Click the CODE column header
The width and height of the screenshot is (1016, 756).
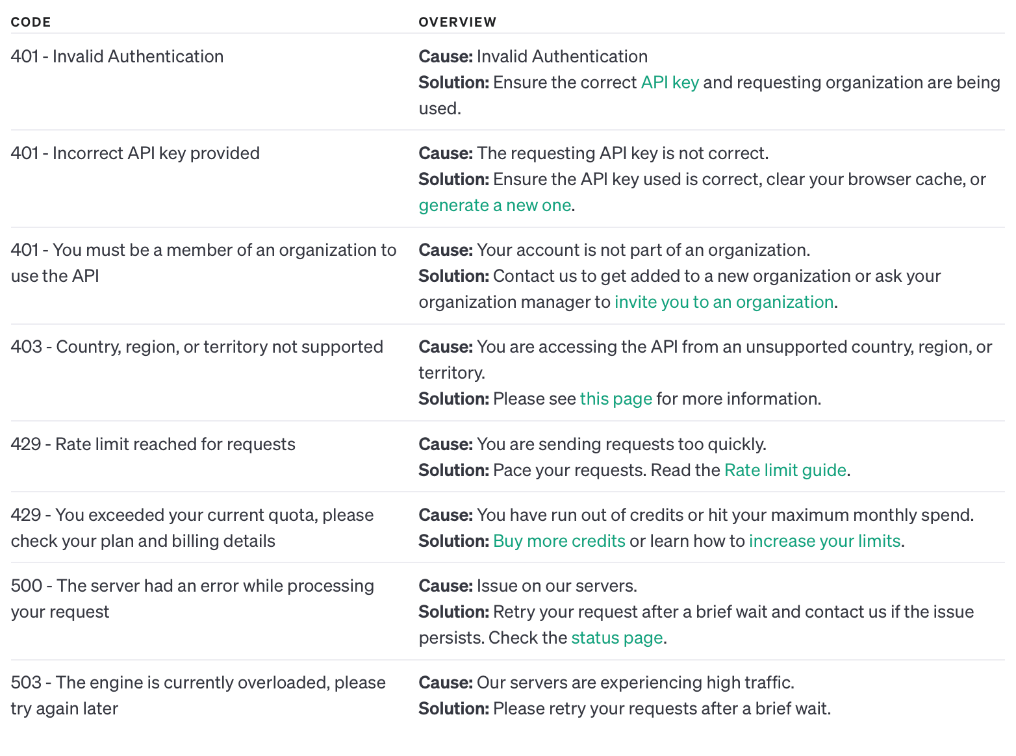coord(31,22)
